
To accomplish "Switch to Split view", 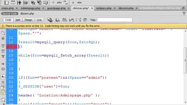I will click(18, 20).
